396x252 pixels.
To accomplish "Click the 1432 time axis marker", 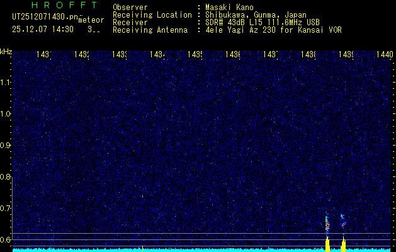I will tap(82, 54).
